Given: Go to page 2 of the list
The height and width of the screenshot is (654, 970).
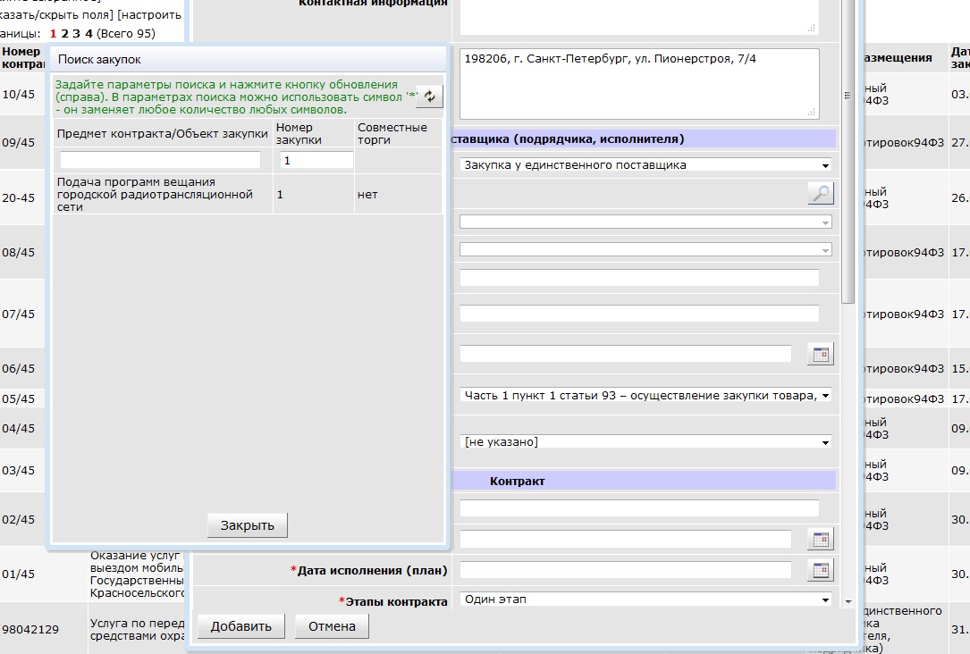Looking at the screenshot, I should 64,33.
